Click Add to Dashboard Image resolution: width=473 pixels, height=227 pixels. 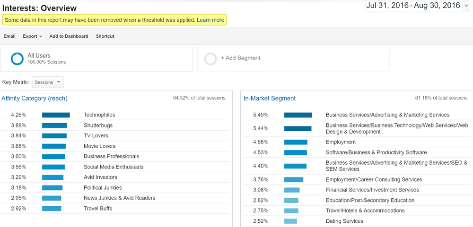point(69,36)
